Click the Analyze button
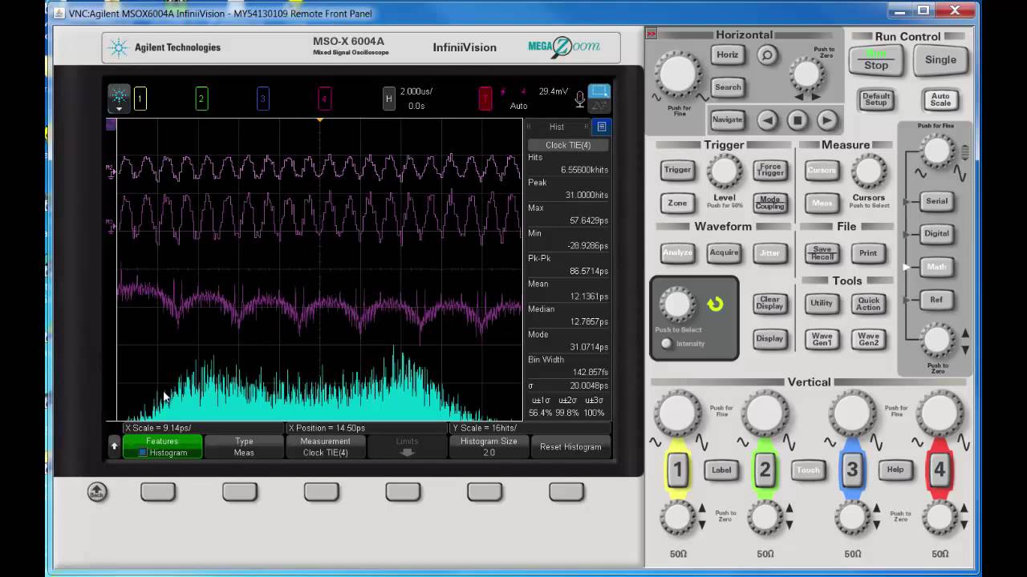This screenshot has width=1027, height=577. coord(677,252)
